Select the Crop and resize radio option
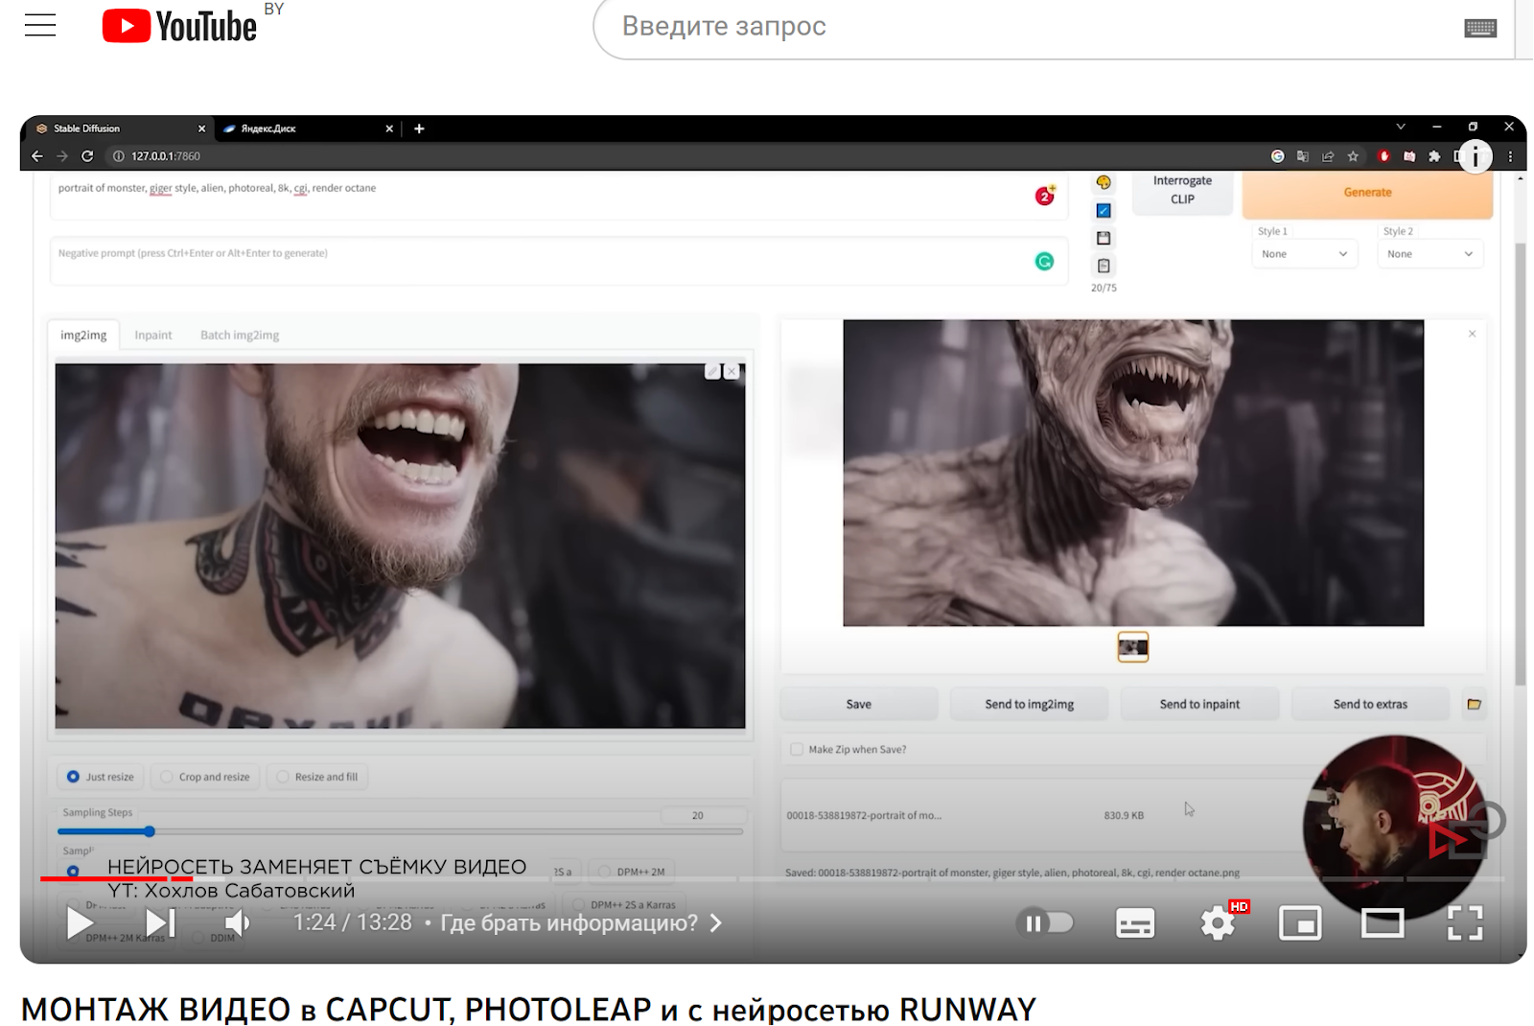 tap(205, 777)
